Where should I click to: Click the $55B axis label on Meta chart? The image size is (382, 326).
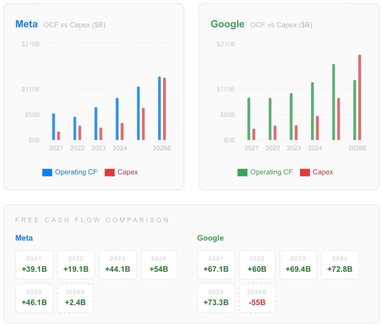tap(32, 115)
